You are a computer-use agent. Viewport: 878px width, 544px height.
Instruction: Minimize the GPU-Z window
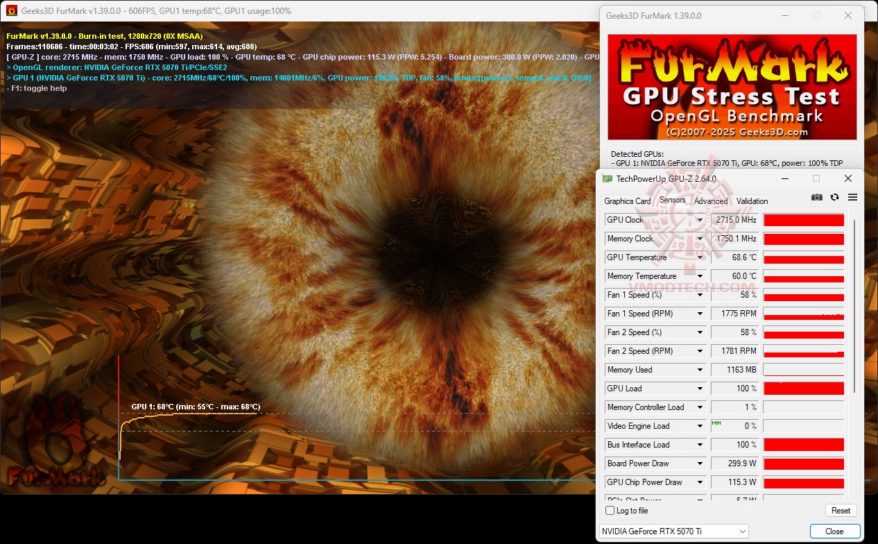tap(784, 179)
